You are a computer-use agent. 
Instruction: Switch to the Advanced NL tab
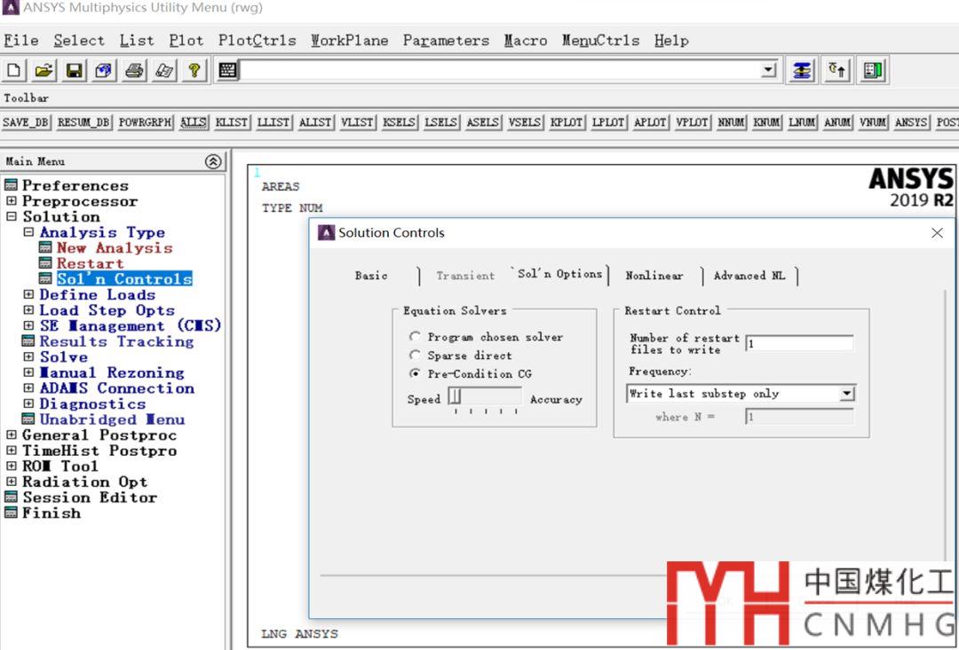point(749,276)
